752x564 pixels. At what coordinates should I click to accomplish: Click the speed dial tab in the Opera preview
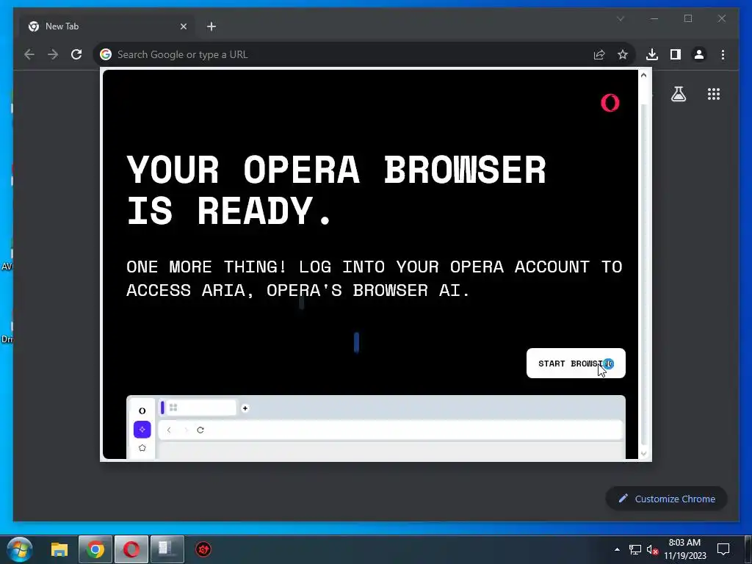[198, 408]
